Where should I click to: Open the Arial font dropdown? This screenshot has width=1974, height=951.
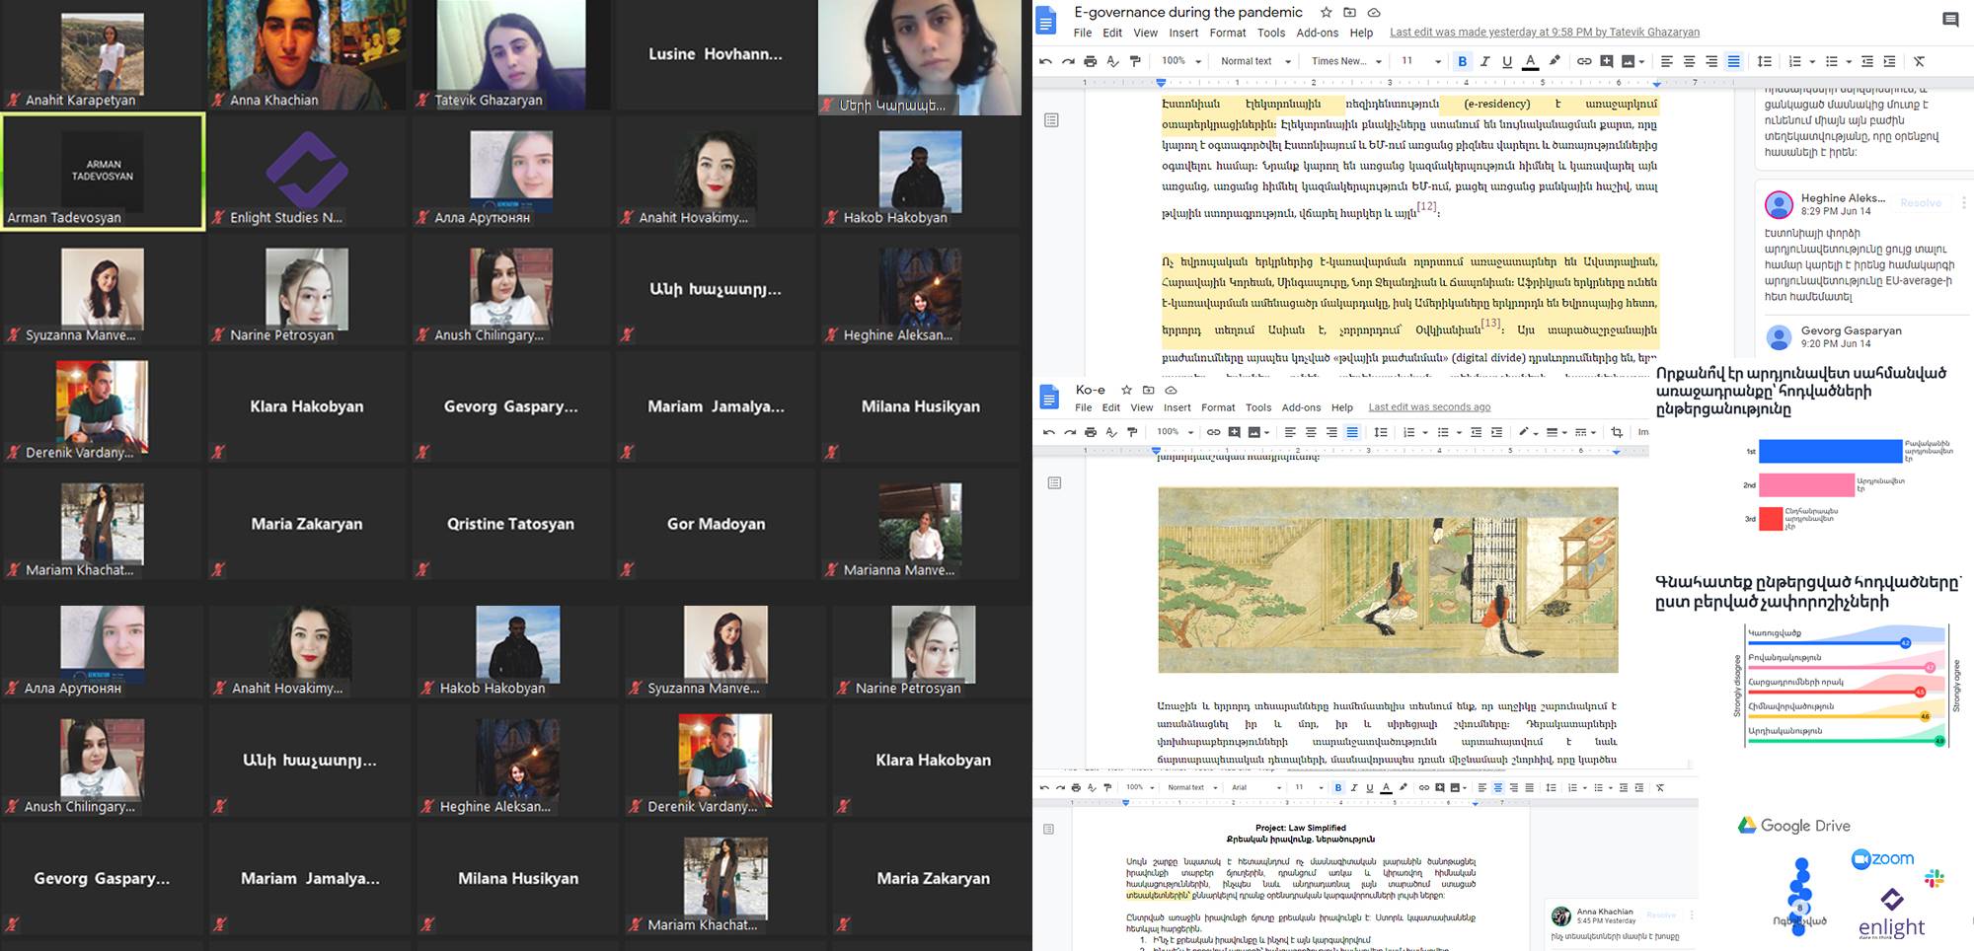pyautogui.click(x=1255, y=787)
